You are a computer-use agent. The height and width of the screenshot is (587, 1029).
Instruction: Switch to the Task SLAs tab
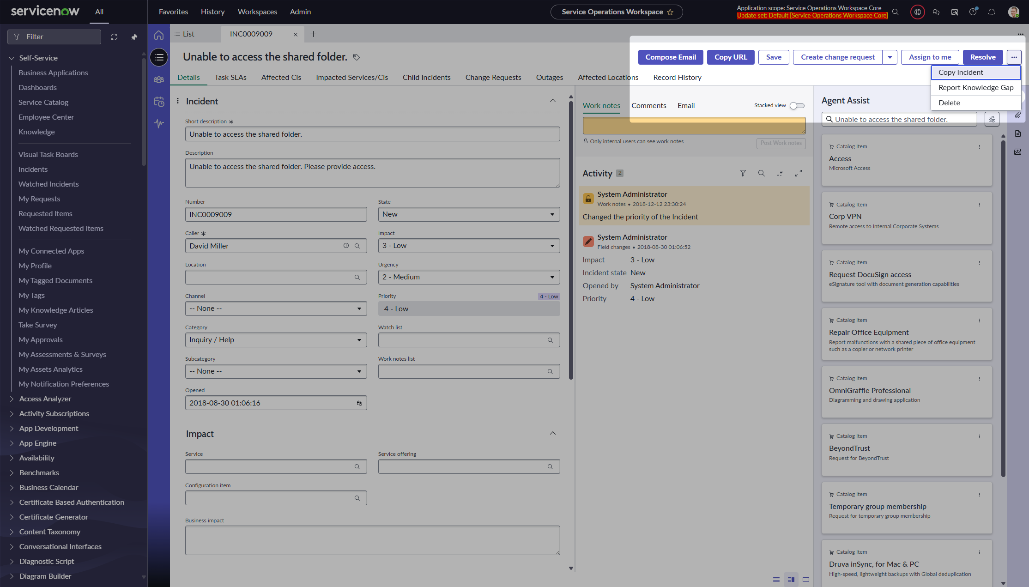230,78
